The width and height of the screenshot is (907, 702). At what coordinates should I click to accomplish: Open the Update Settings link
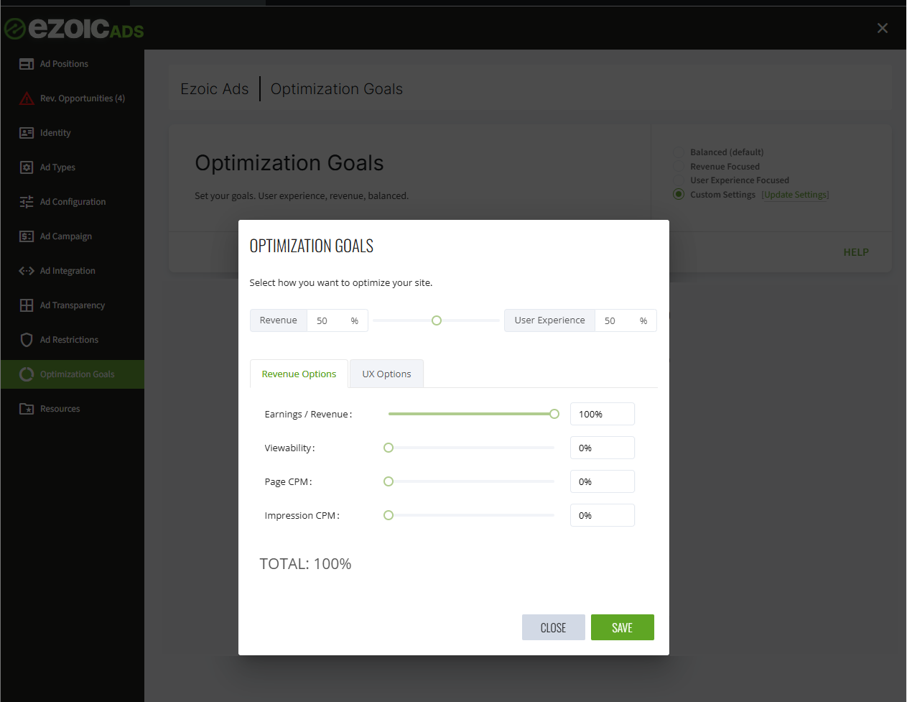point(795,195)
